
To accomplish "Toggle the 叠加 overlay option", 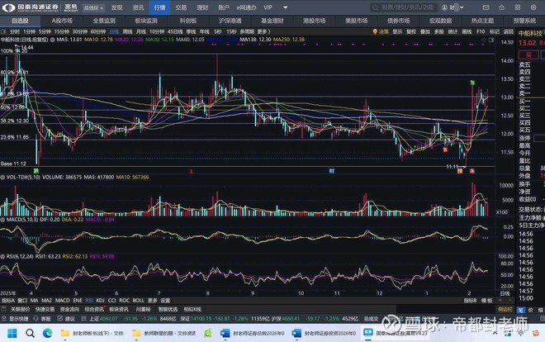I will 425,31.
